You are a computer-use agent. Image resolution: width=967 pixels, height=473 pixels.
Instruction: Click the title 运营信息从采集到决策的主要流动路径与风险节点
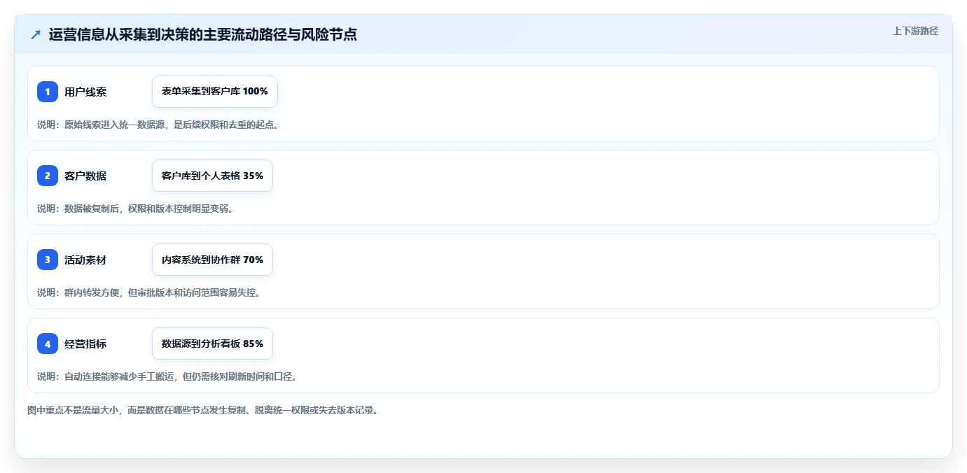[x=203, y=34]
